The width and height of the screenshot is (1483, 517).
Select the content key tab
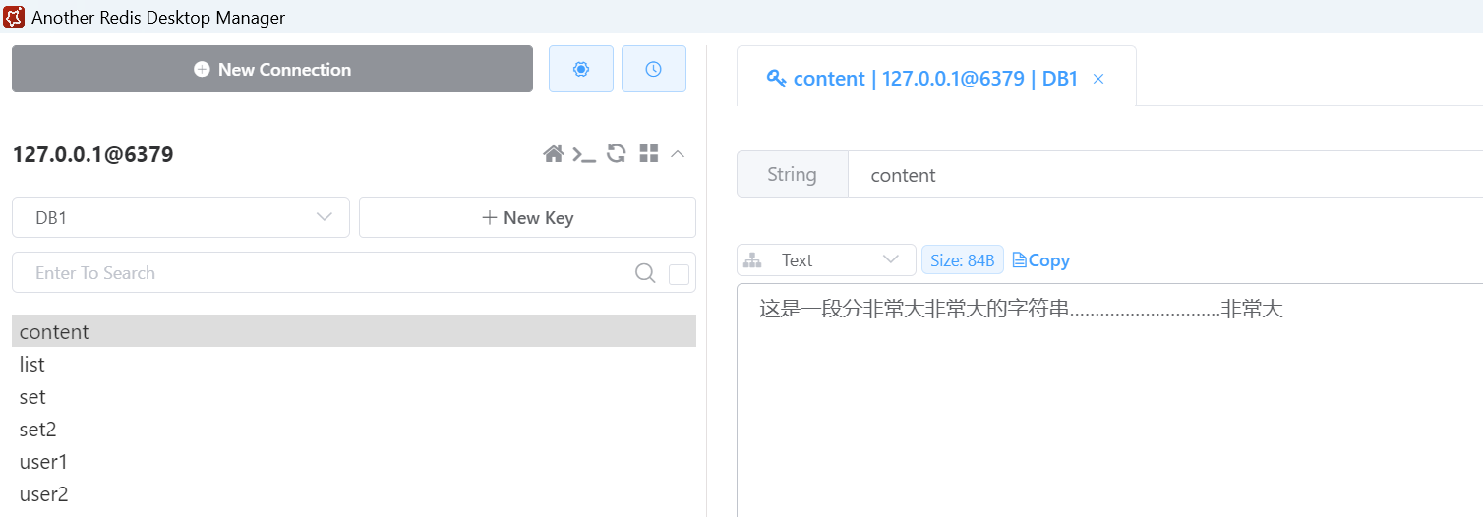[924, 79]
